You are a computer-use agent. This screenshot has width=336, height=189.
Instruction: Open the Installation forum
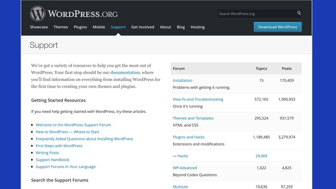(x=182, y=80)
